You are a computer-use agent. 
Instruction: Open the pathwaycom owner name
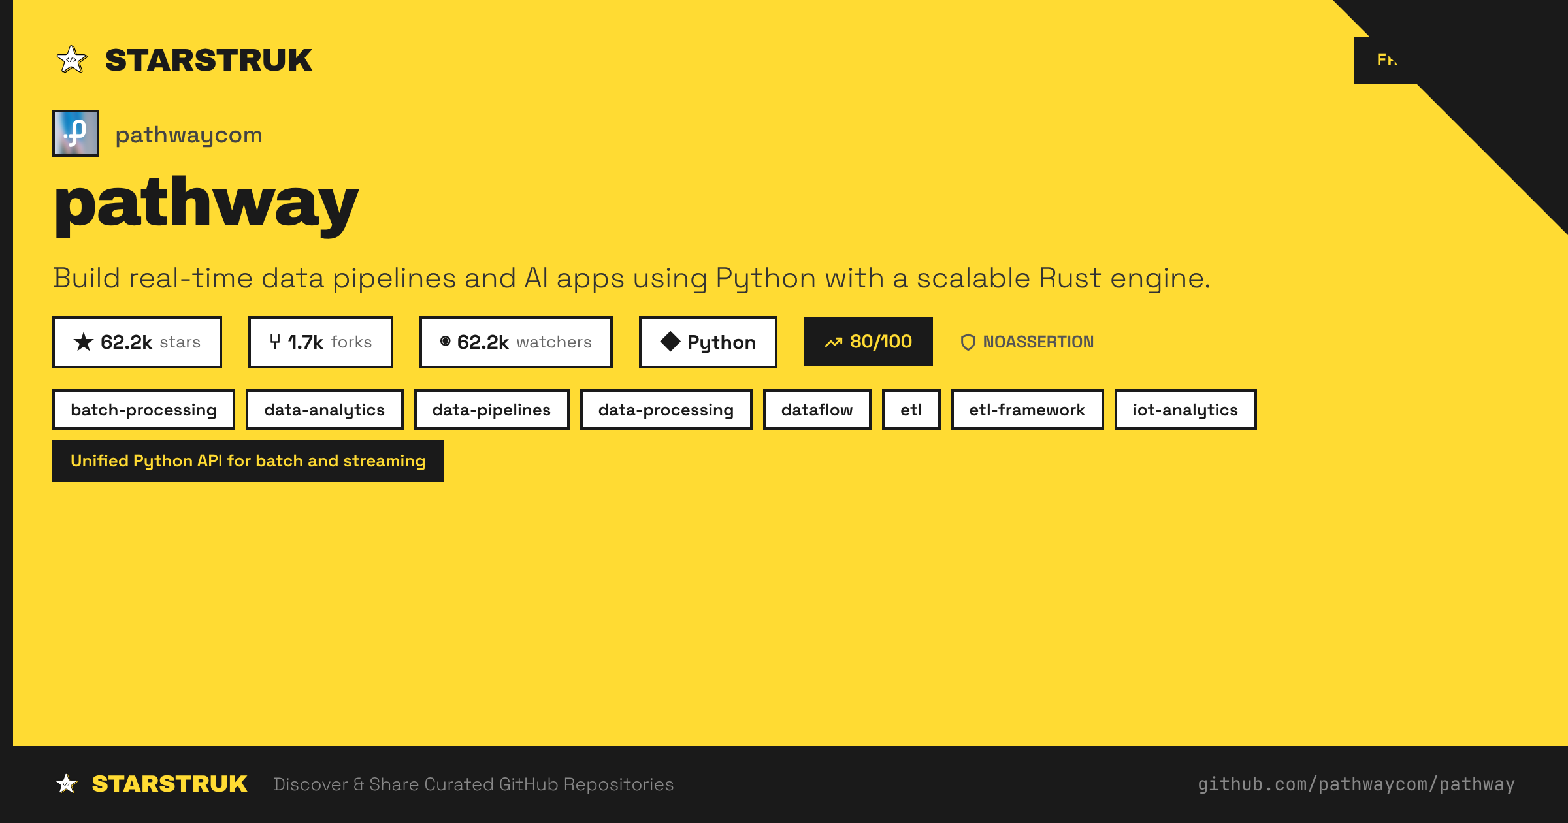[189, 135]
